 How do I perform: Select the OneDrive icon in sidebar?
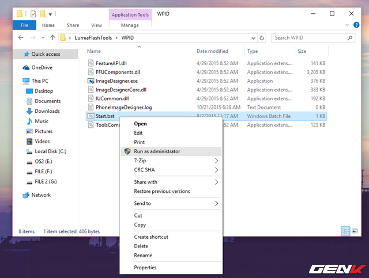pos(27,67)
